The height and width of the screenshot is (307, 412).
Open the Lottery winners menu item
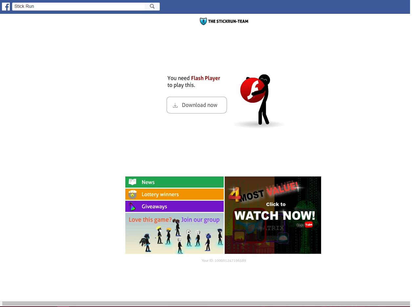pos(175,194)
